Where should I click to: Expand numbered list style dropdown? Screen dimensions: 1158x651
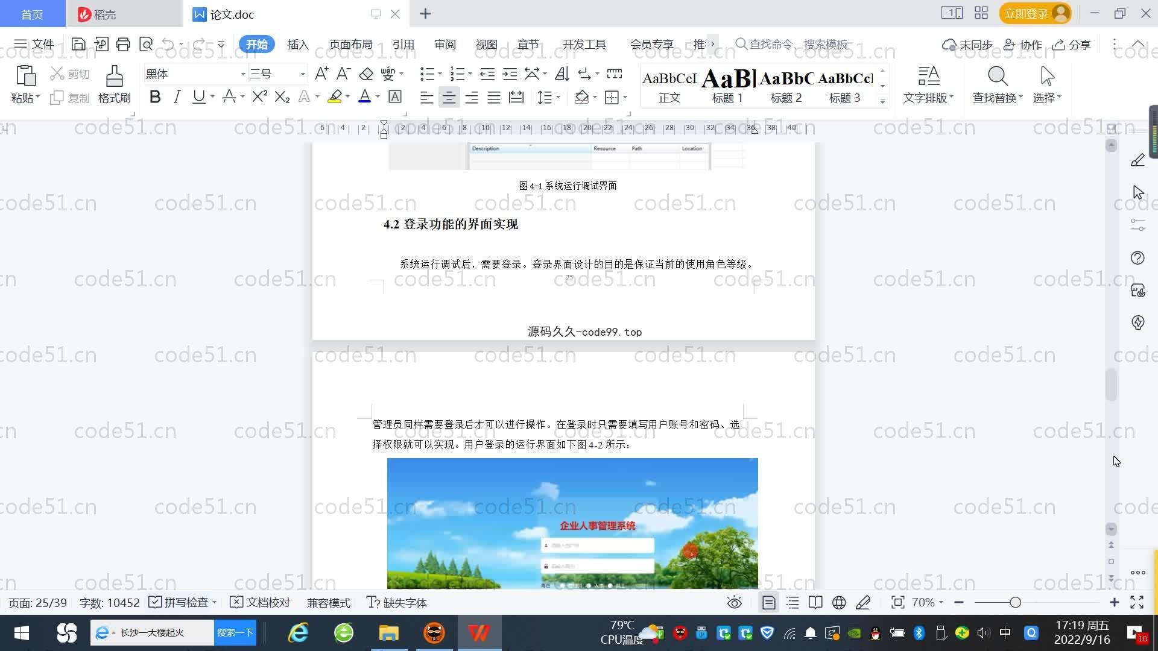click(x=470, y=74)
